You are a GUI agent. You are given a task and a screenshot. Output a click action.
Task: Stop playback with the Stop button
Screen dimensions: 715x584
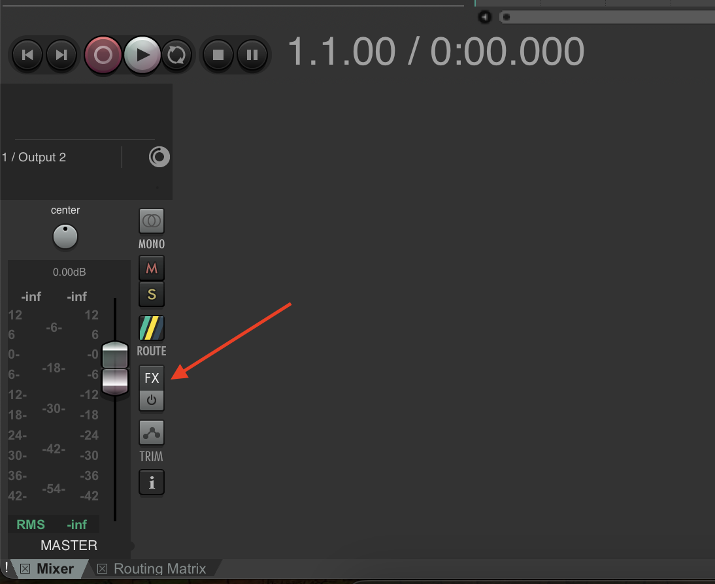pos(218,55)
